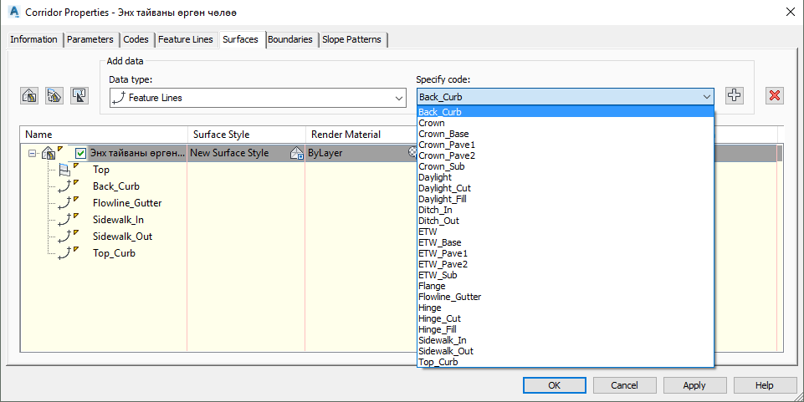
Task: Click the Top links row icon
Action: coord(64,170)
